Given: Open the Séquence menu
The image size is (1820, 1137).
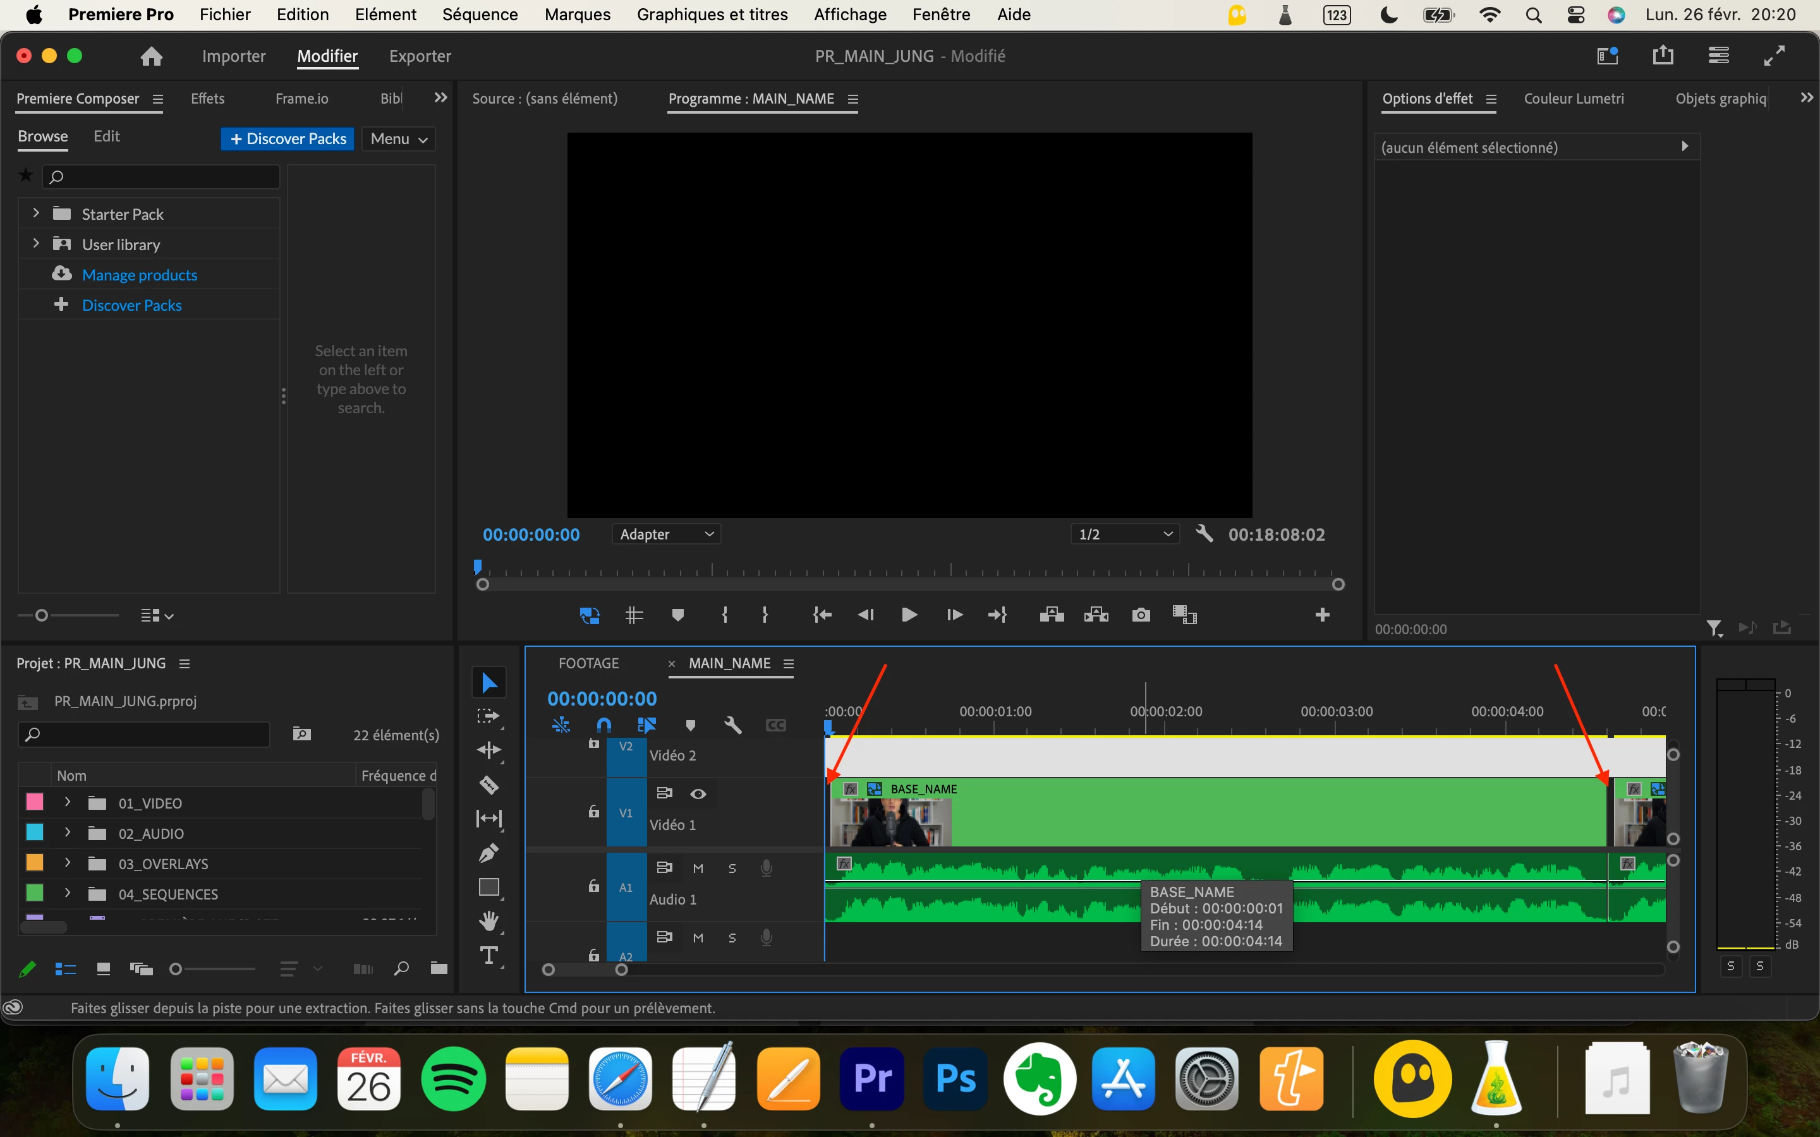Looking at the screenshot, I should (480, 15).
